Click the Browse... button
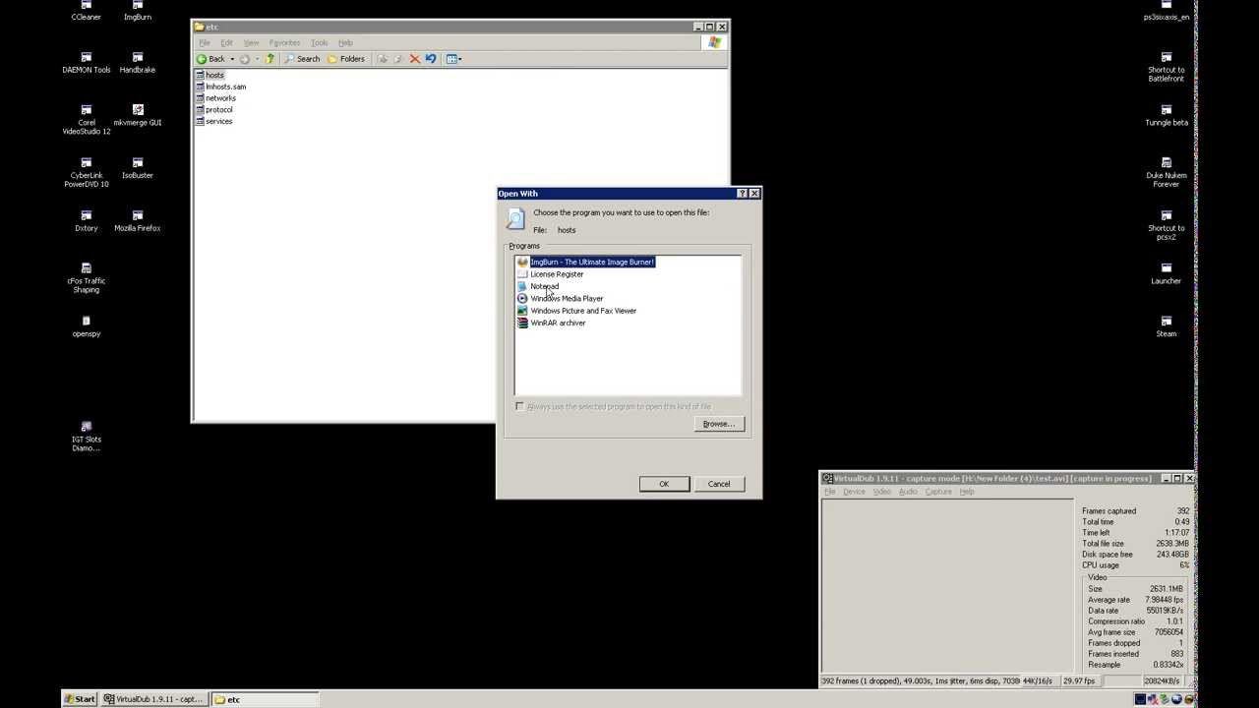This screenshot has height=708, width=1259. 719,424
